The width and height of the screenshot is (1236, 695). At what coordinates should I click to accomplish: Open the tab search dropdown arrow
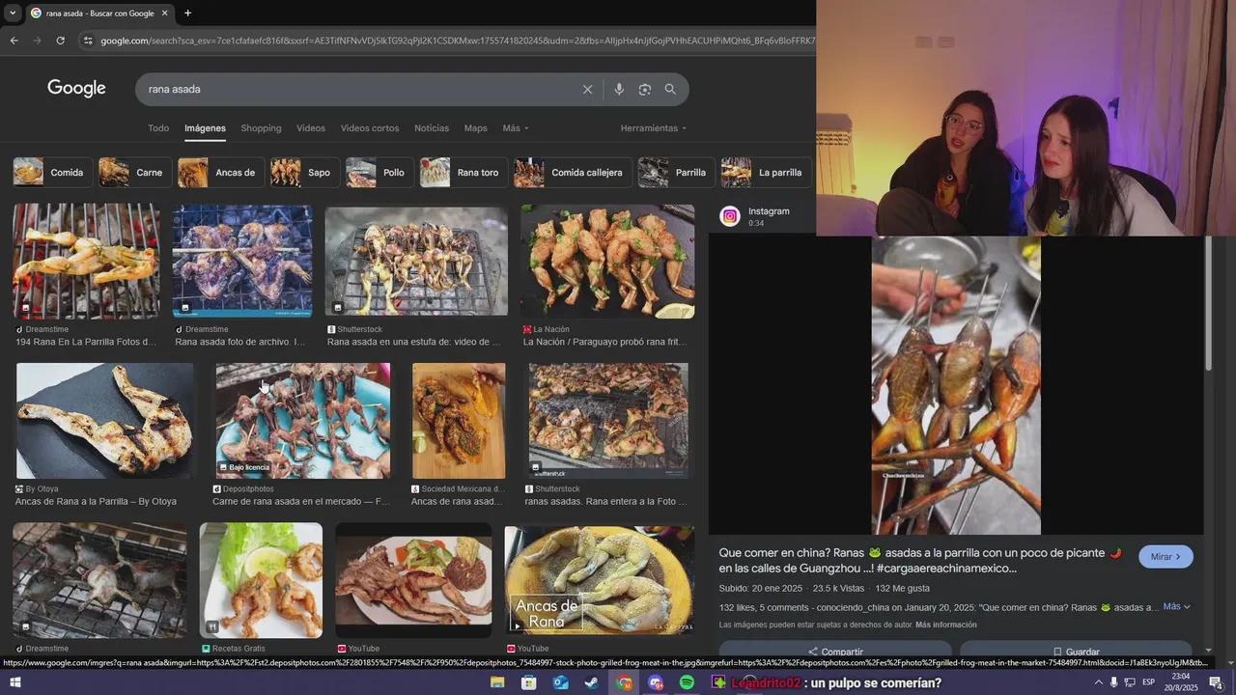(12, 14)
